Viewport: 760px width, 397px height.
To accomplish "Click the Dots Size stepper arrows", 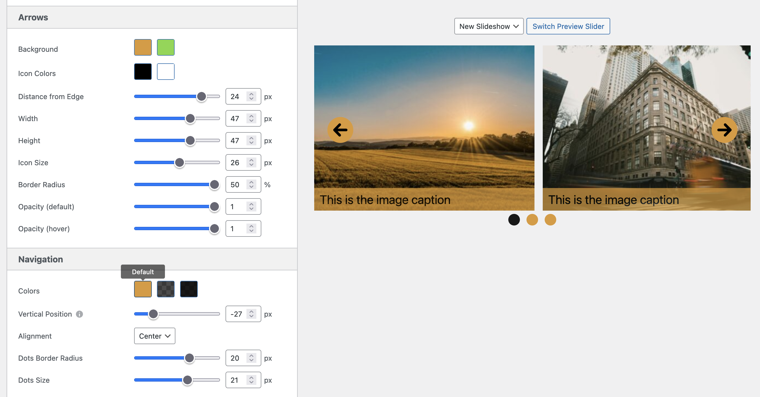I will tap(251, 380).
